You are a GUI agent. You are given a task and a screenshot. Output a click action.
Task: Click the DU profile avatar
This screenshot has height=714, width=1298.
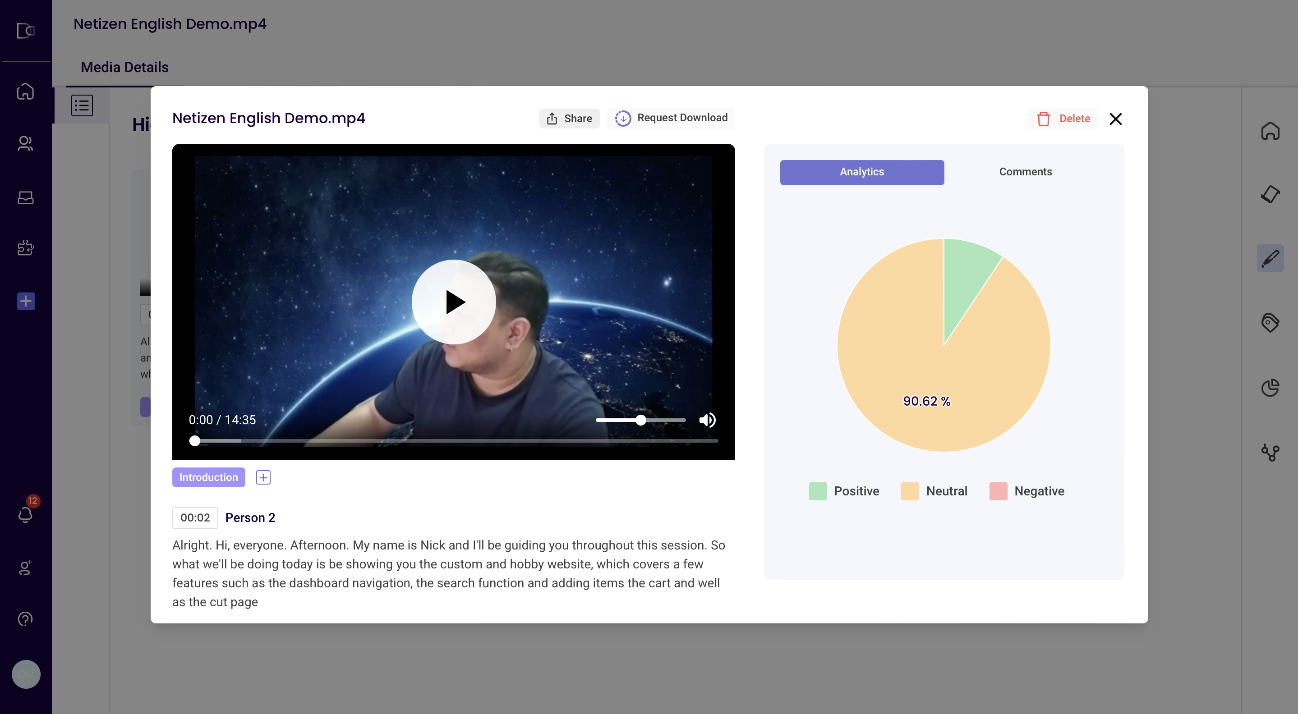click(26, 674)
